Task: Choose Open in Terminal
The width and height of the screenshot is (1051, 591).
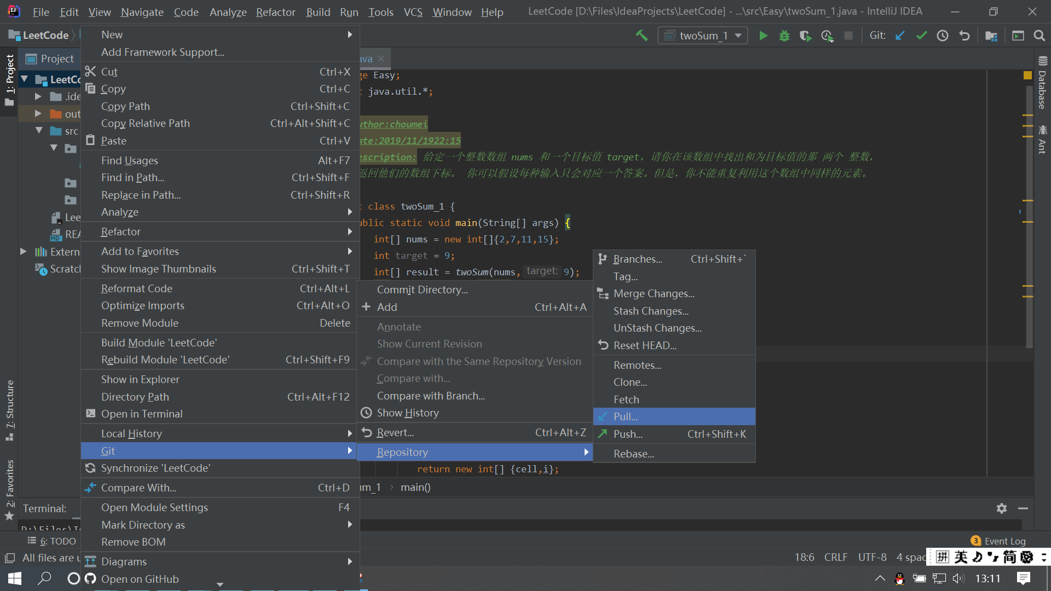Action: tap(220, 414)
